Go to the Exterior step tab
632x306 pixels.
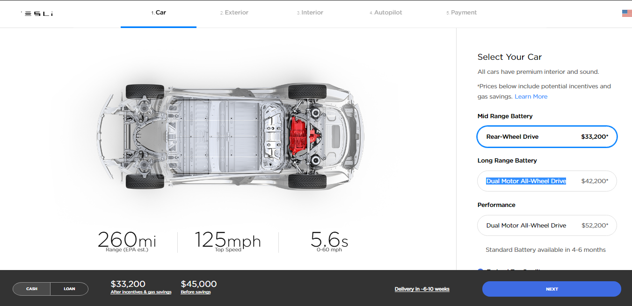coord(234,13)
